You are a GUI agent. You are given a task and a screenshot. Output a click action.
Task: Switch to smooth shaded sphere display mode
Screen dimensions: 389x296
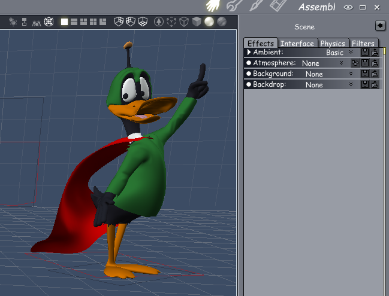tap(209, 22)
